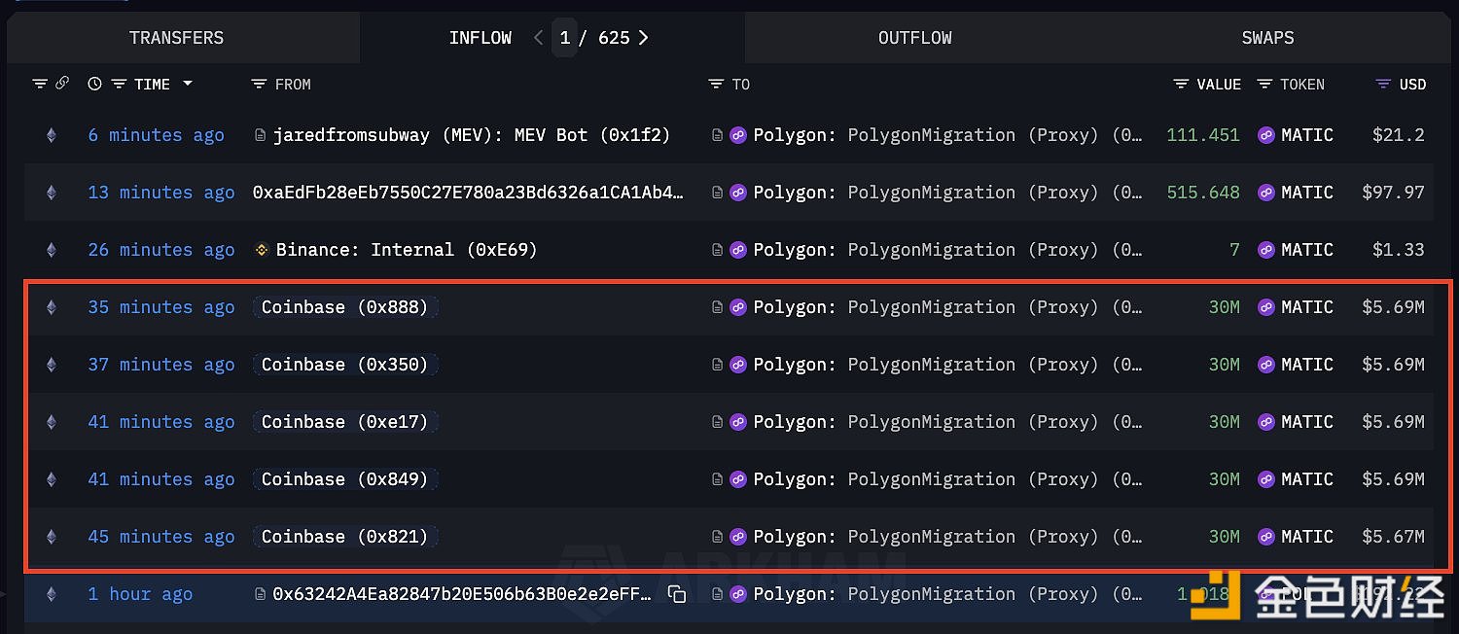Click the MATIC token icon in the first row
The height and width of the screenshot is (634, 1459).
pos(1265,135)
